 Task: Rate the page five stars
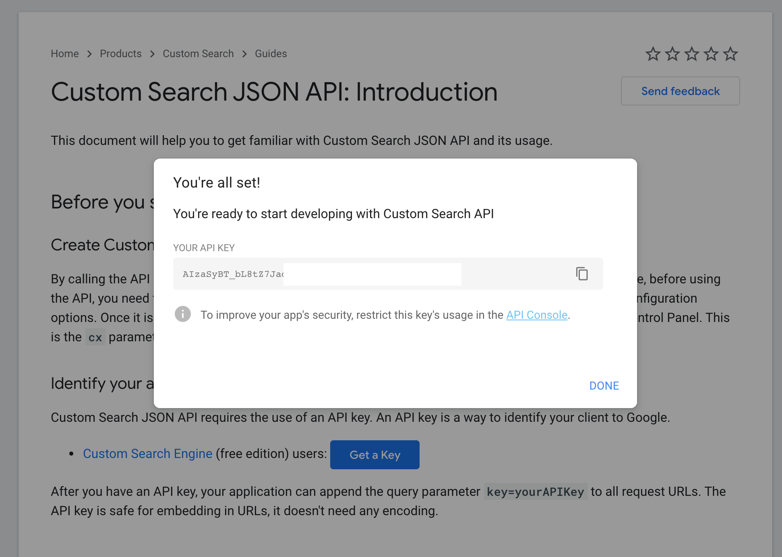tap(730, 54)
